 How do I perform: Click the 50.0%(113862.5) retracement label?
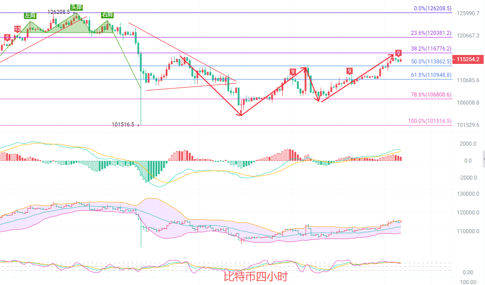431,62
